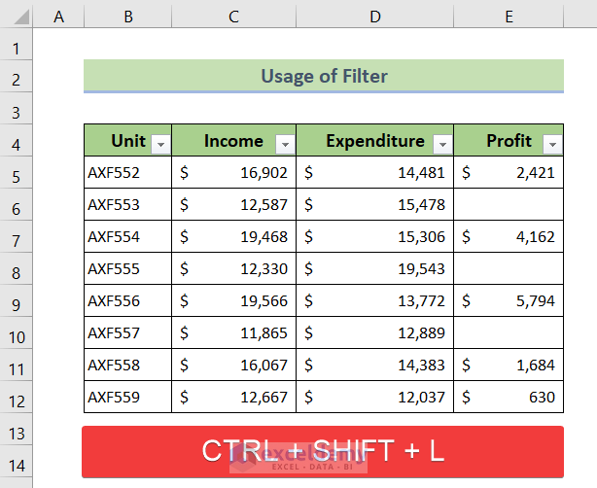The width and height of the screenshot is (597, 488).
Task: Select column D header
Action: click(x=374, y=17)
